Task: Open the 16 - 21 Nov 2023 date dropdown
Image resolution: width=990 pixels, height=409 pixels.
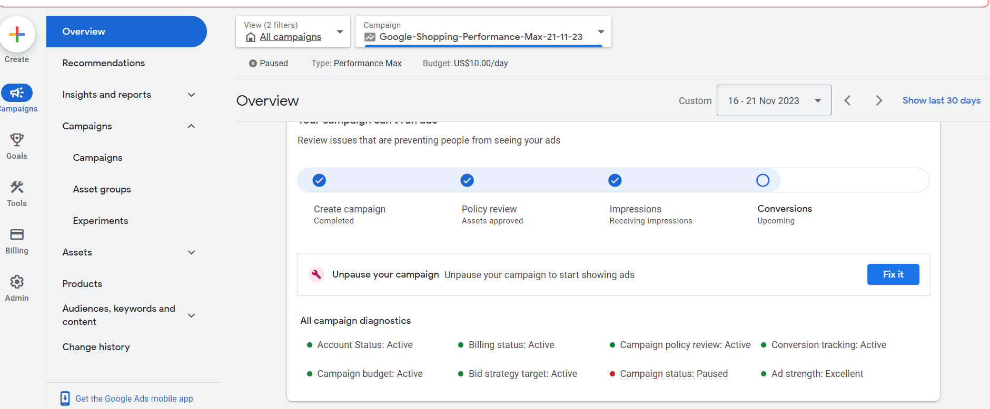Action: pyautogui.click(x=774, y=100)
